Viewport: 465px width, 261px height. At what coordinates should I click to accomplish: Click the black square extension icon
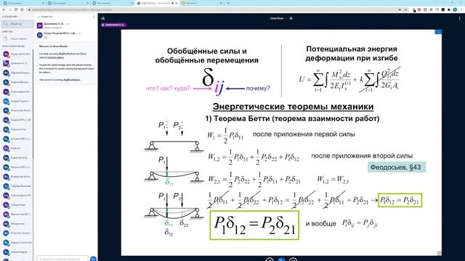pos(442,9)
